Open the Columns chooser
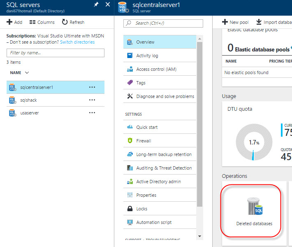The height and width of the screenshot is (247, 292). click(x=42, y=22)
